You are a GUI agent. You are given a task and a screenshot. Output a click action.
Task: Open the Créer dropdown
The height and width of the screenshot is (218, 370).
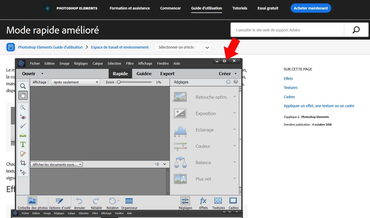(x=228, y=74)
